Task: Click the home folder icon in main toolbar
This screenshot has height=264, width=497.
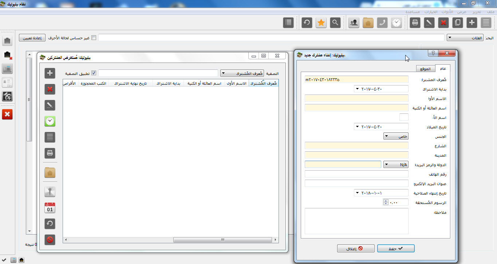Action: click(x=368, y=23)
